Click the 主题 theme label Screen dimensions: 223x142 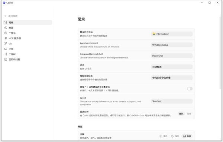coord(82,134)
